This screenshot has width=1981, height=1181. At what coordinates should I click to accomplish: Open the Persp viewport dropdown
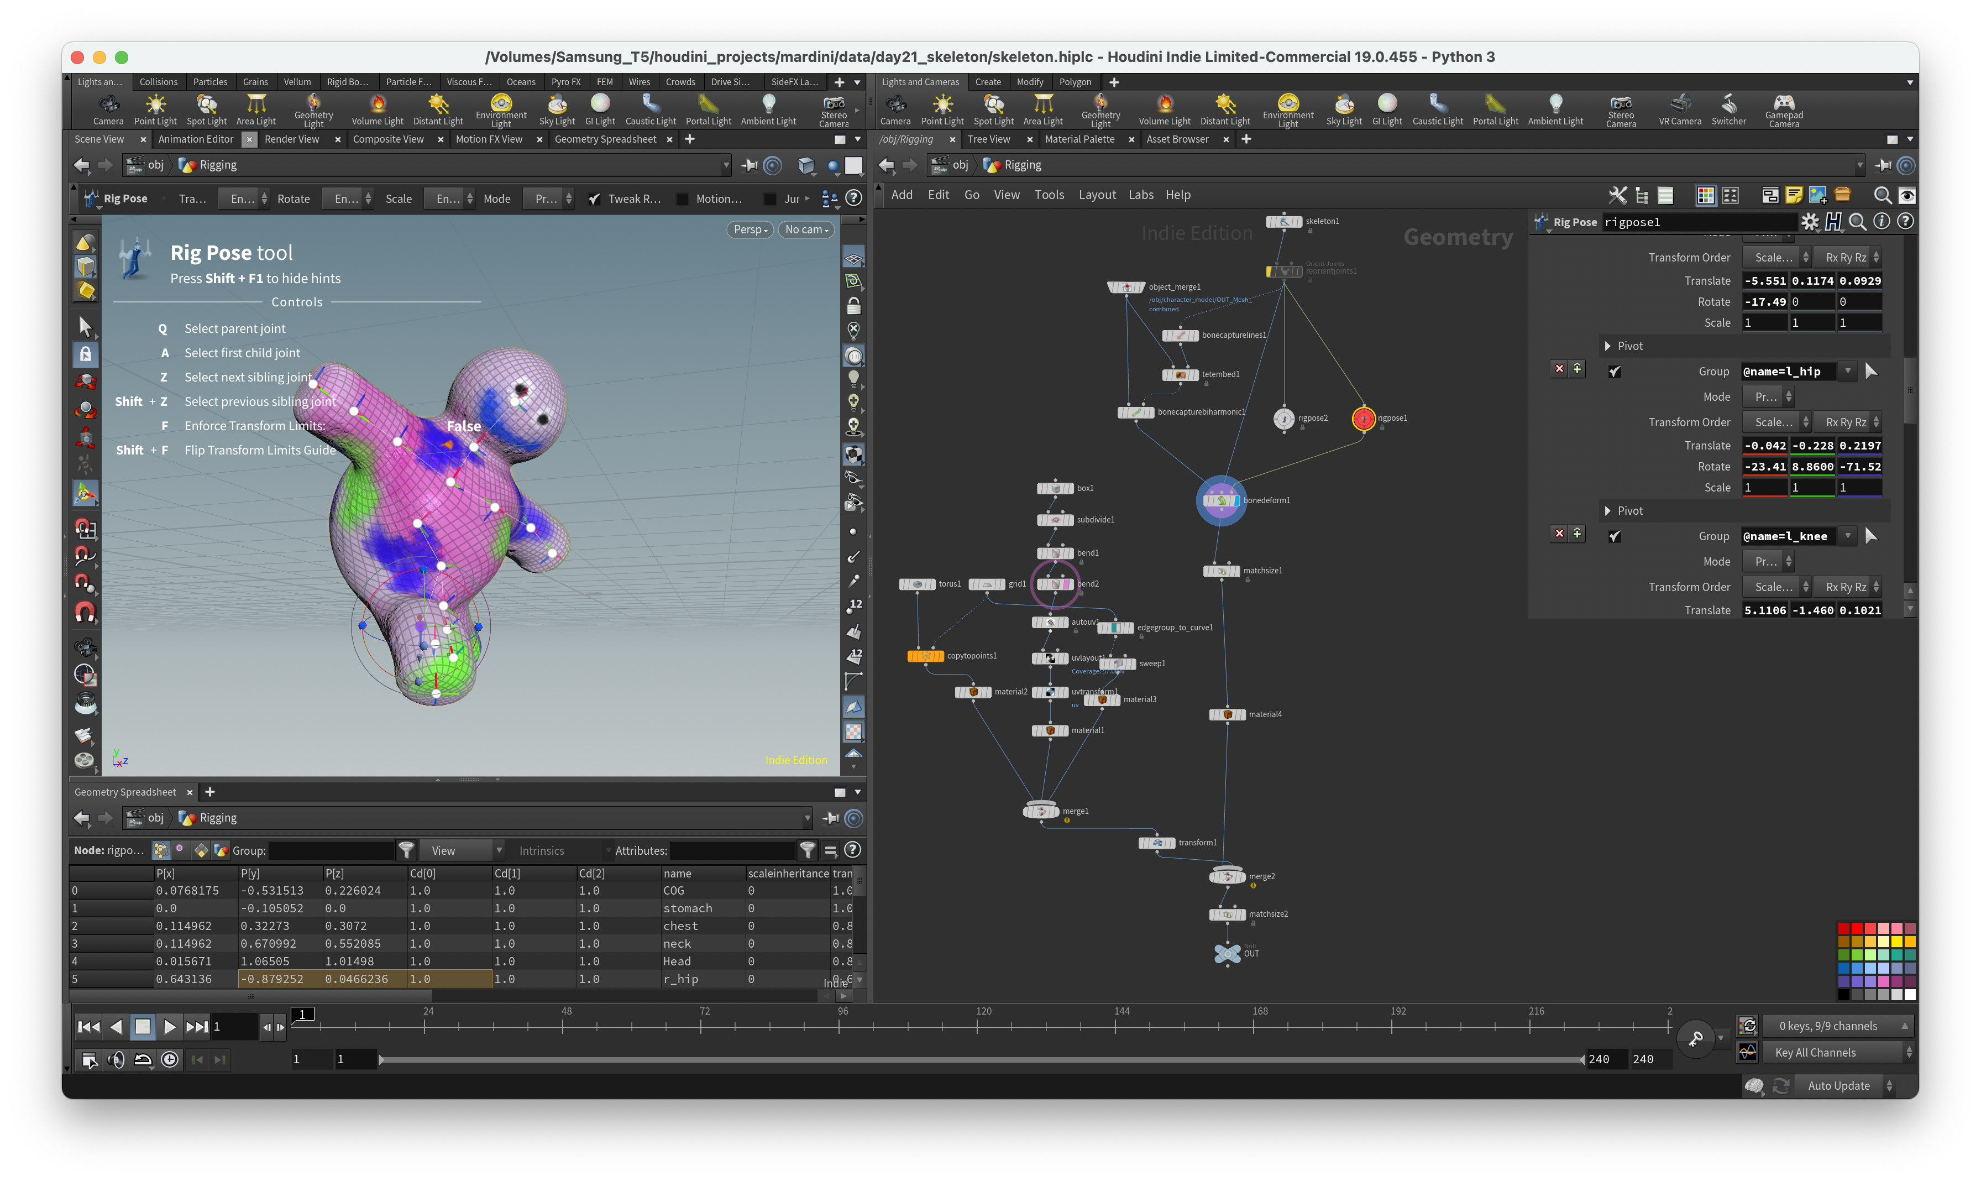750,229
